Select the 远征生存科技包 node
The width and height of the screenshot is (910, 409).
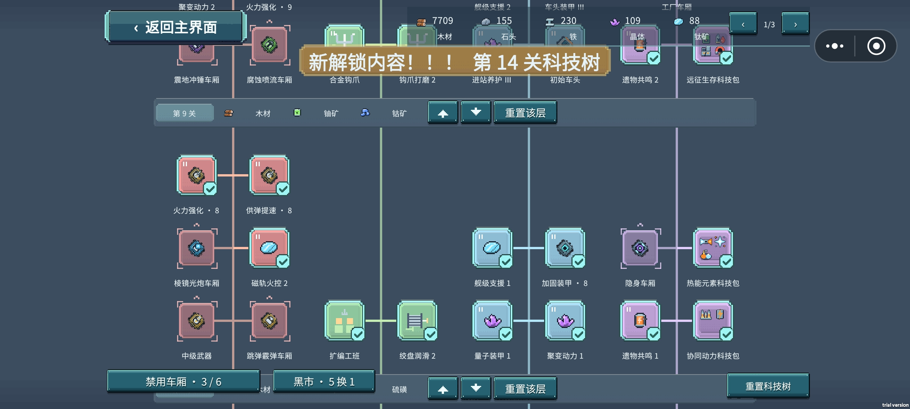[x=713, y=45]
